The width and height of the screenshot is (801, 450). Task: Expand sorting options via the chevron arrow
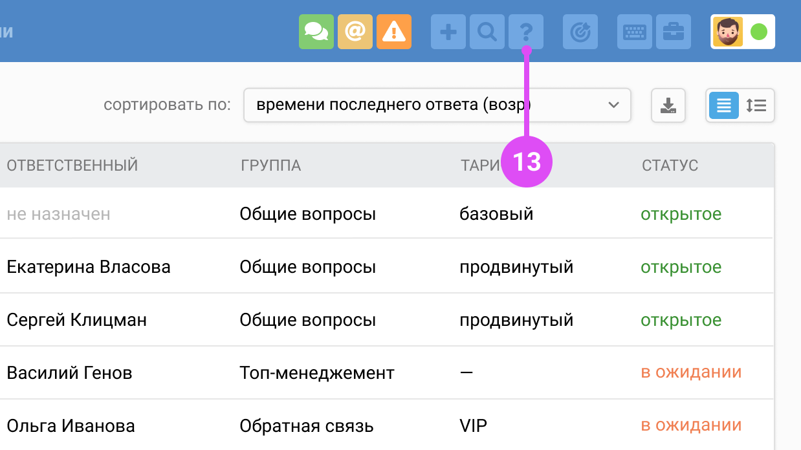point(613,105)
